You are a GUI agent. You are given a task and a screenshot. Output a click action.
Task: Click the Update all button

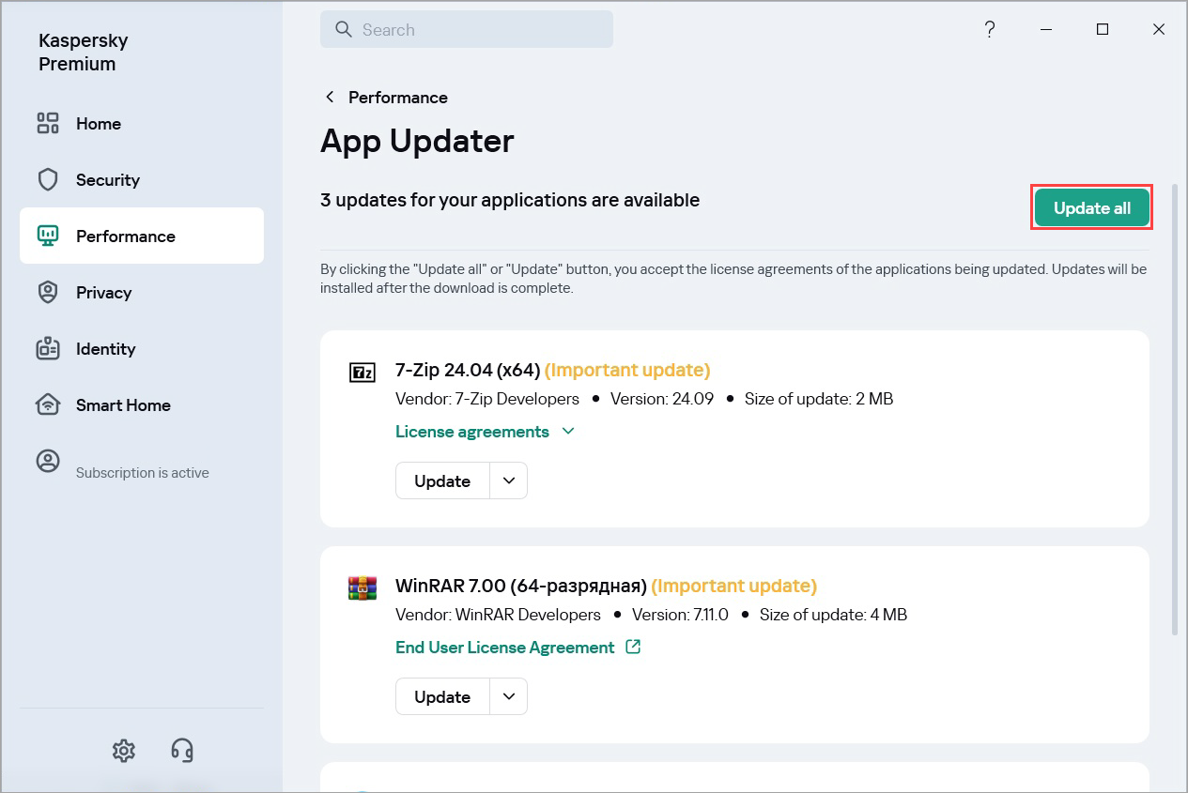pos(1091,206)
